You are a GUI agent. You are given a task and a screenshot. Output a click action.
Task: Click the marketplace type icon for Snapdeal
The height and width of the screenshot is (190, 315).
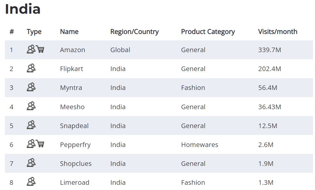tap(31, 125)
